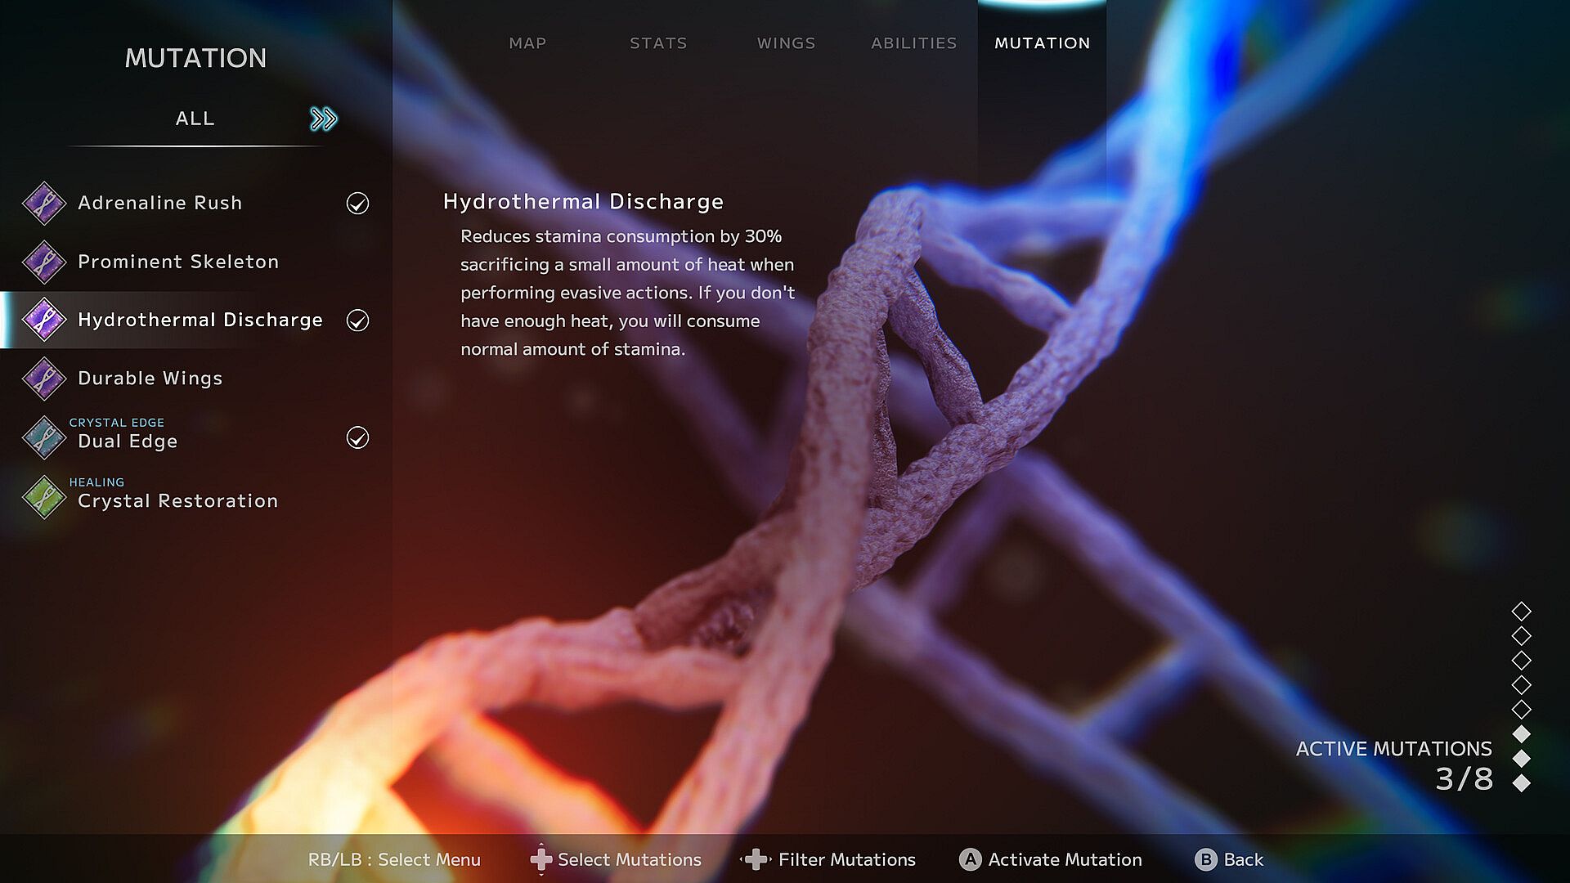The width and height of the screenshot is (1570, 883).
Task: Click the Select Mutations d-pad hint
Action: (x=541, y=859)
